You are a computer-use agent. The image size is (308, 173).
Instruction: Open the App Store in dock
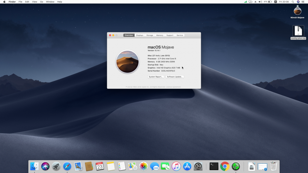(x=187, y=166)
